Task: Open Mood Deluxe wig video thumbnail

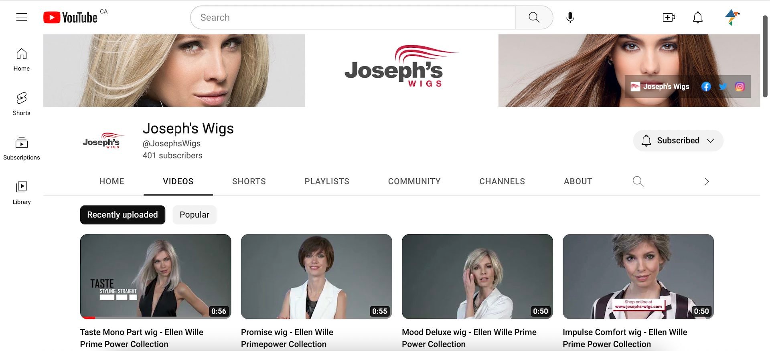Action: [477, 276]
